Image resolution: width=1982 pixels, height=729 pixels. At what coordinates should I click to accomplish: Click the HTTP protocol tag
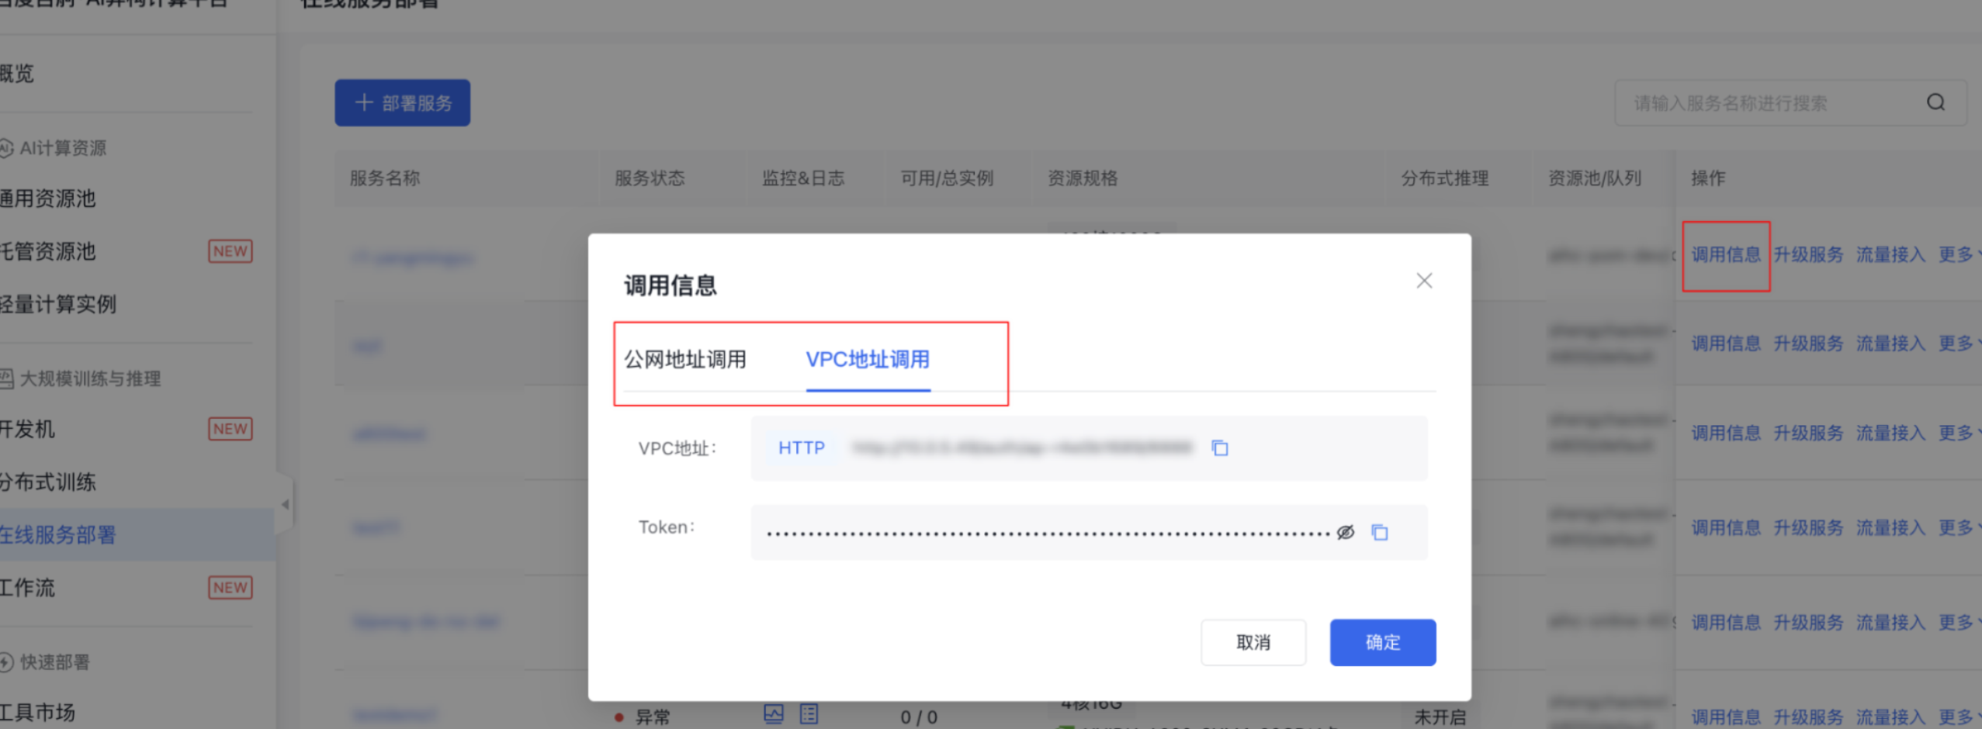click(x=802, y=447)
